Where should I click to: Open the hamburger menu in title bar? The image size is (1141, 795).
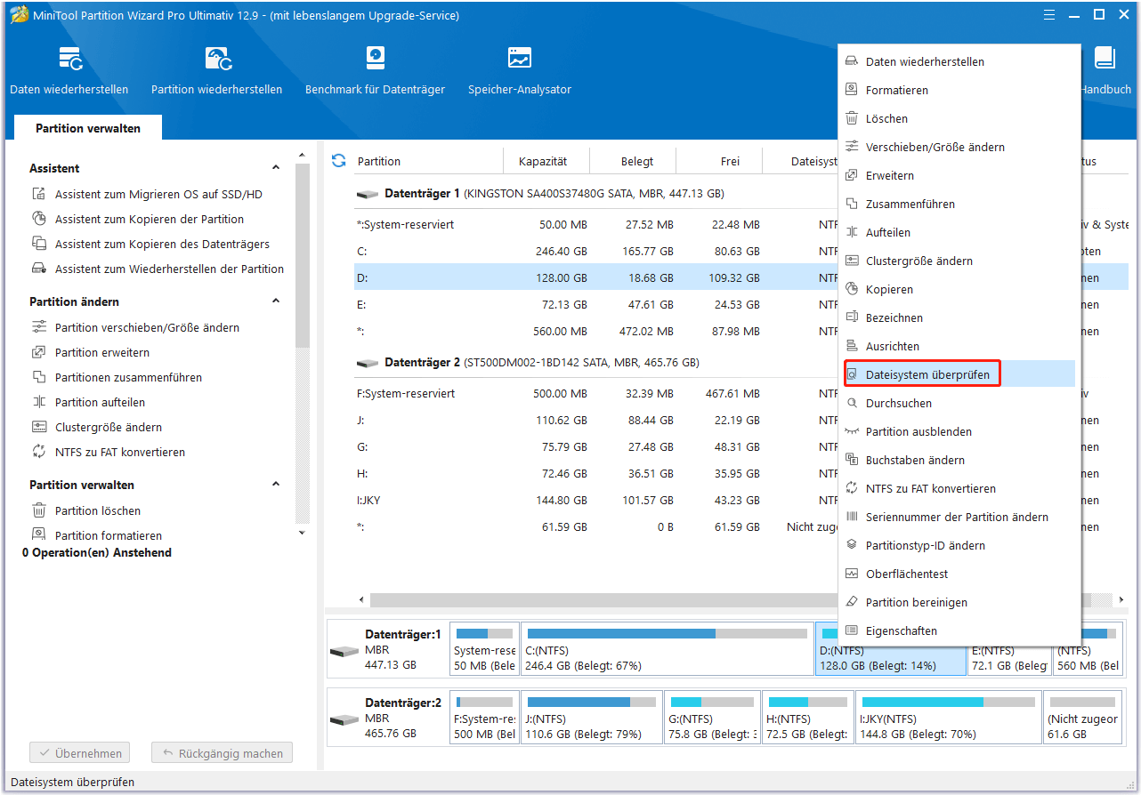[1051, 14]
